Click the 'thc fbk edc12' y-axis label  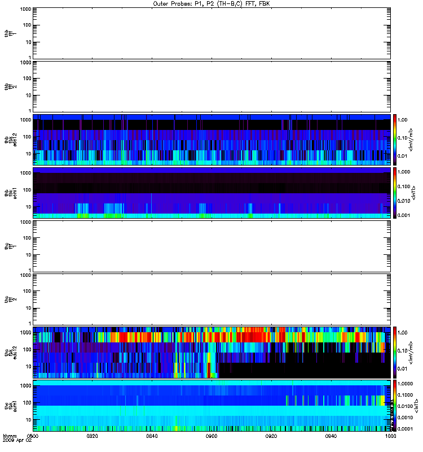(x=11, y=353)
